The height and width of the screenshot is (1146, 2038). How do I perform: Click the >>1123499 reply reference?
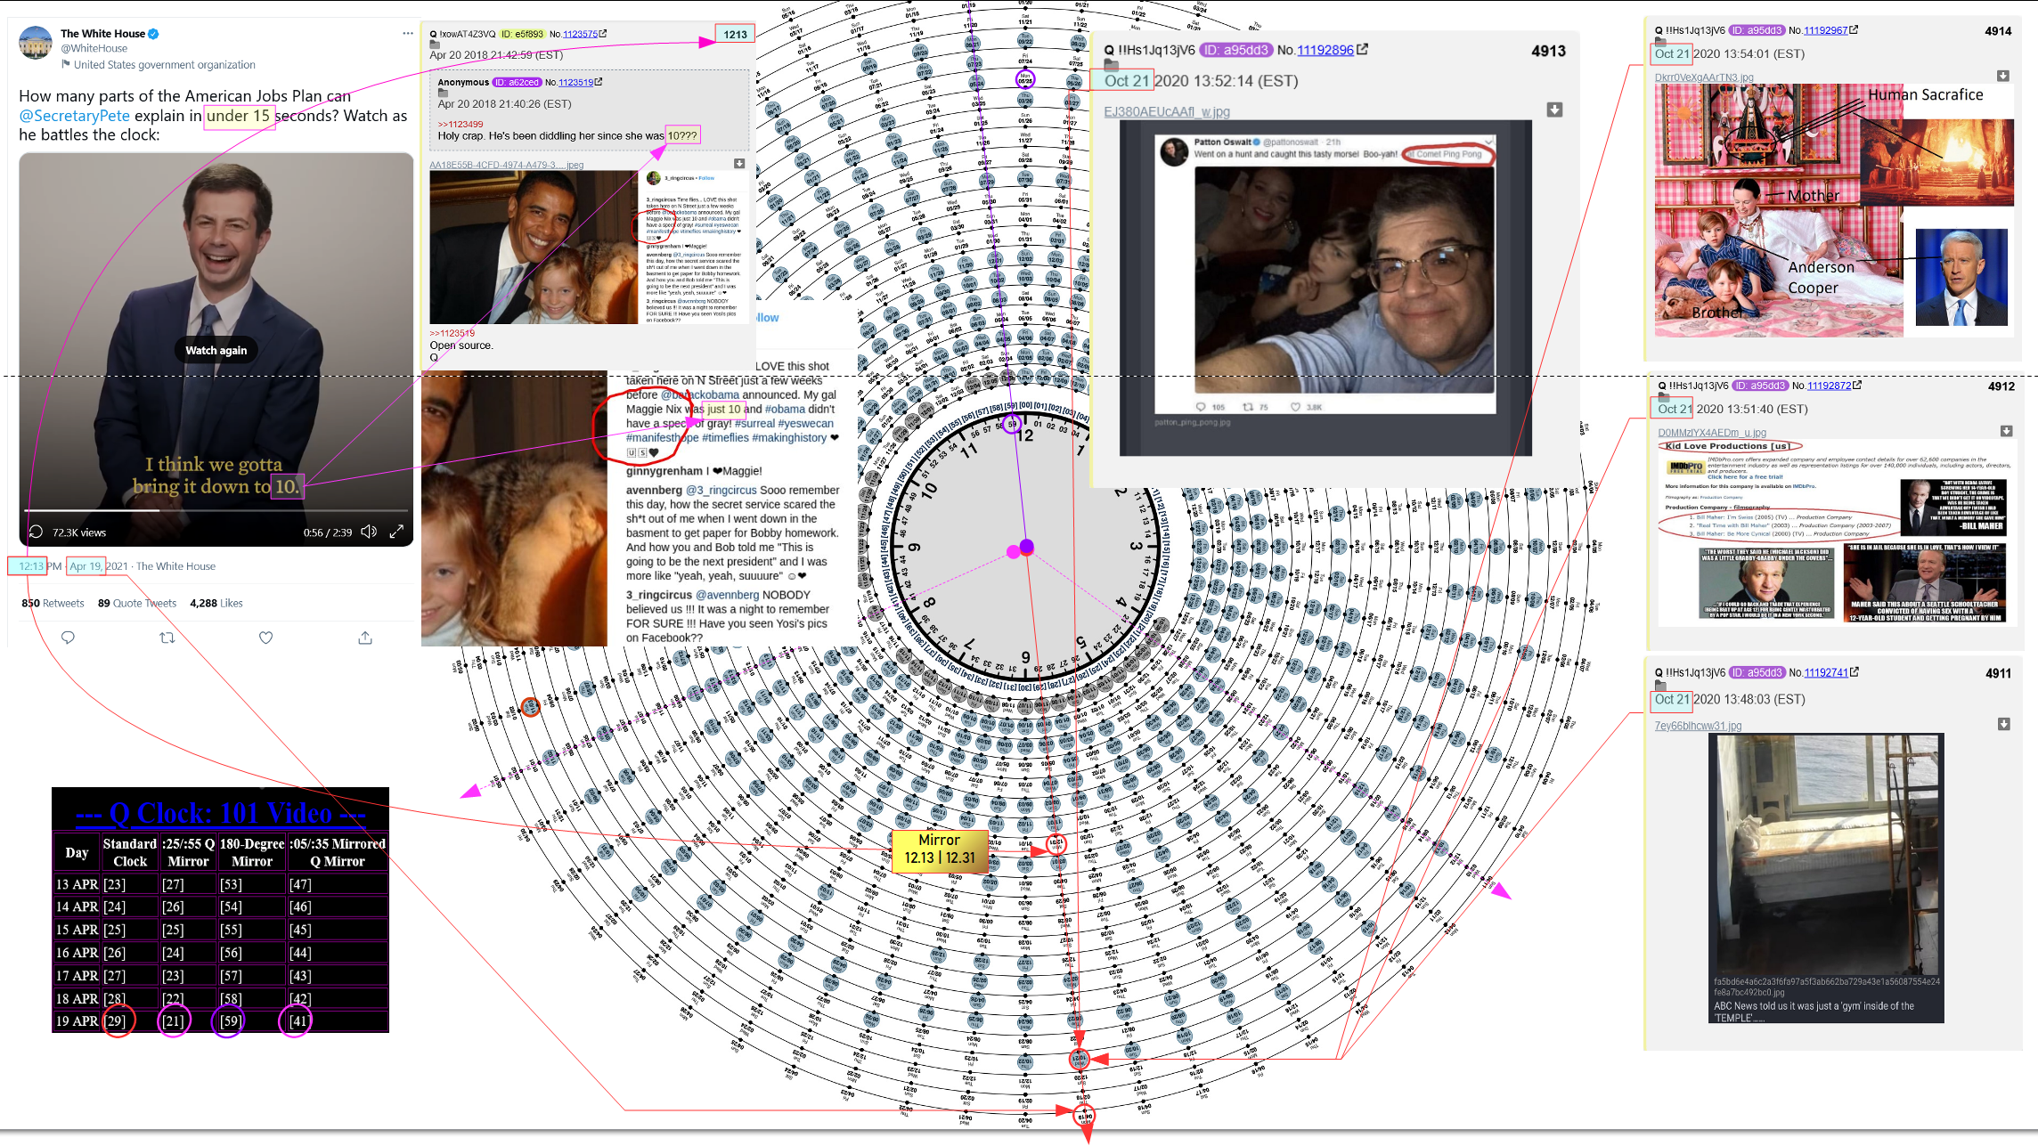461,124
